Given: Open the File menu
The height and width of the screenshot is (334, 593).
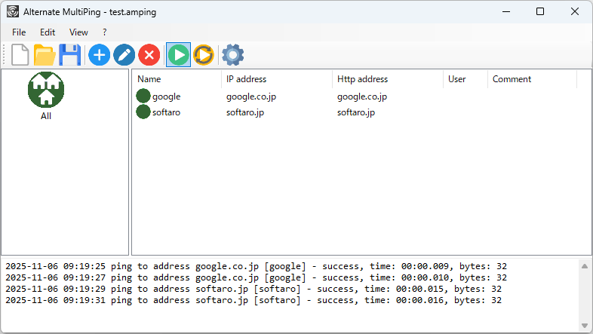Looking at the screenshot, I should click(x=19, y=32).
